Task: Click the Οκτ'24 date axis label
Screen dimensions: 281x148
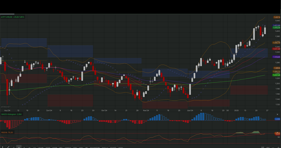Action: (104, 110)
